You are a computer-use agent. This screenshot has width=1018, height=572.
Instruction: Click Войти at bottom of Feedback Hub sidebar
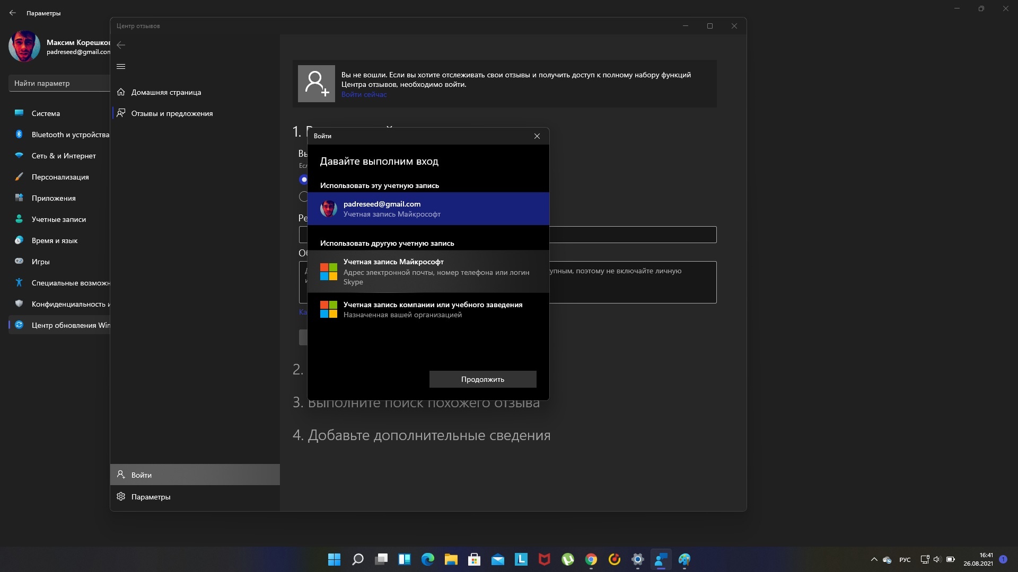pyautogui.click(x=195, y=475)
